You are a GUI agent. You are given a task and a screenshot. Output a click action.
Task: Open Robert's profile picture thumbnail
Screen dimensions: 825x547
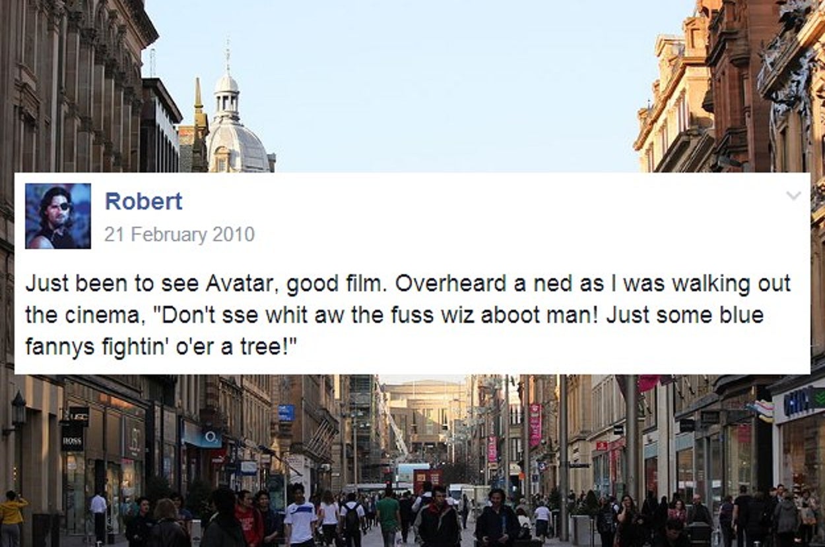point(58,216)
